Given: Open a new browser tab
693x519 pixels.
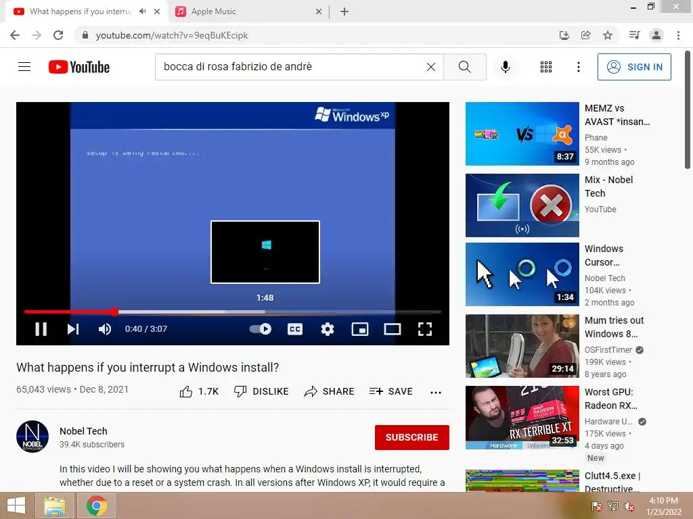Looking at the screenshot, I should (344, 12).
